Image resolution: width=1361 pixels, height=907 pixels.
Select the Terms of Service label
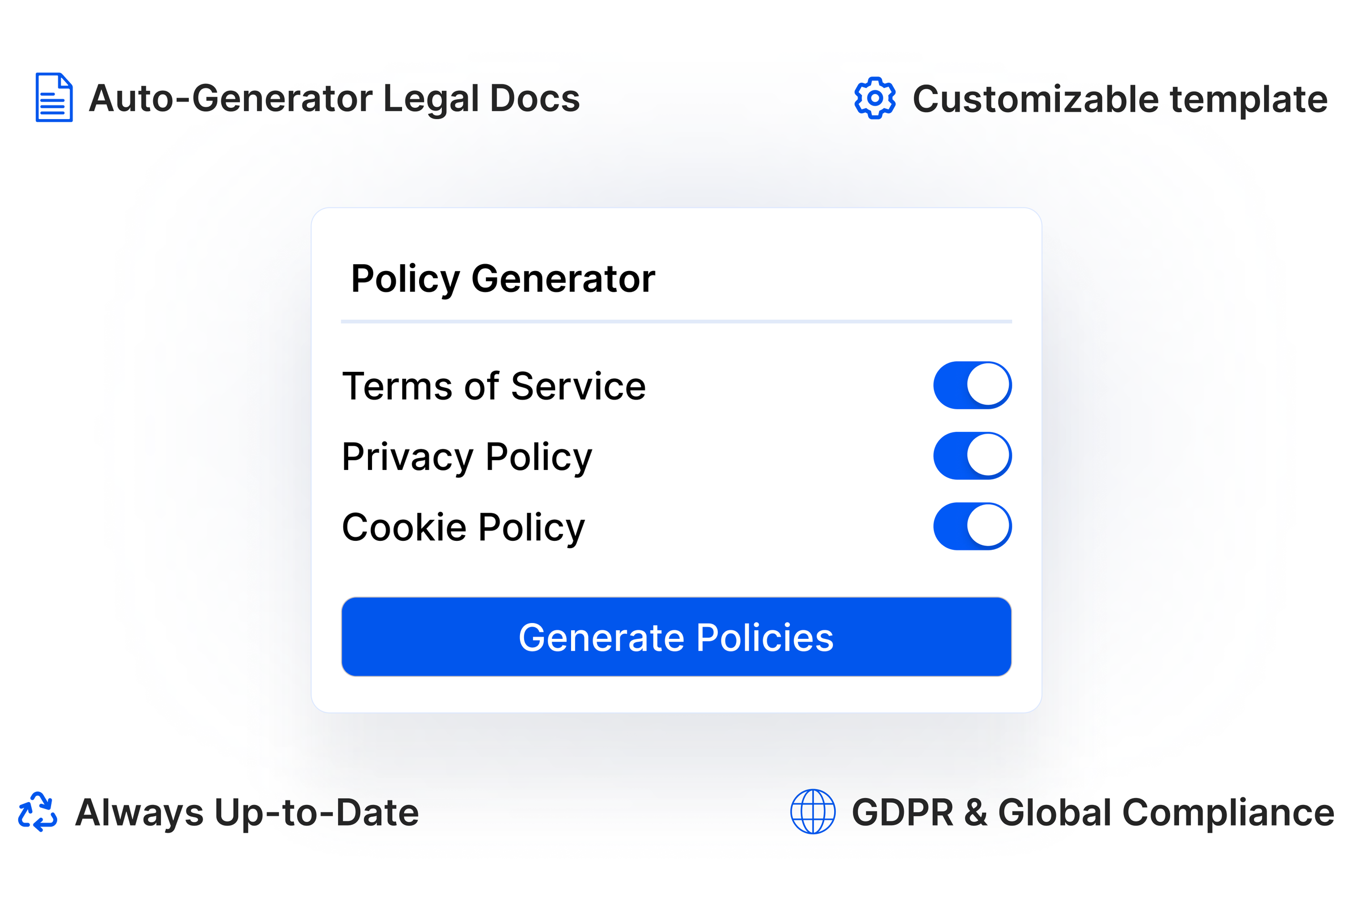tap(493, 386)
